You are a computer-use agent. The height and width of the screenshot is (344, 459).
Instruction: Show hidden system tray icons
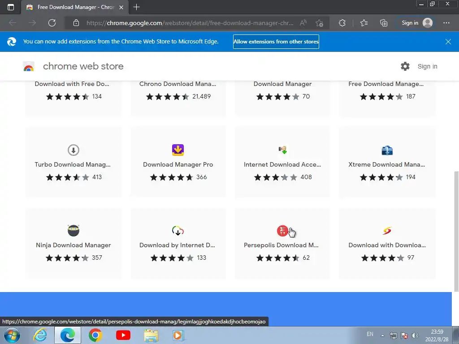[382, 335]
